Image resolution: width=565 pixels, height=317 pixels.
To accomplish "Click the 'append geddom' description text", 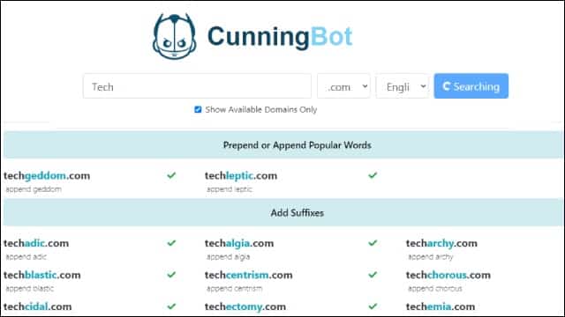I will point(34,189).
